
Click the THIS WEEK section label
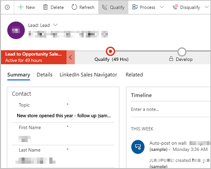[142, 129]
